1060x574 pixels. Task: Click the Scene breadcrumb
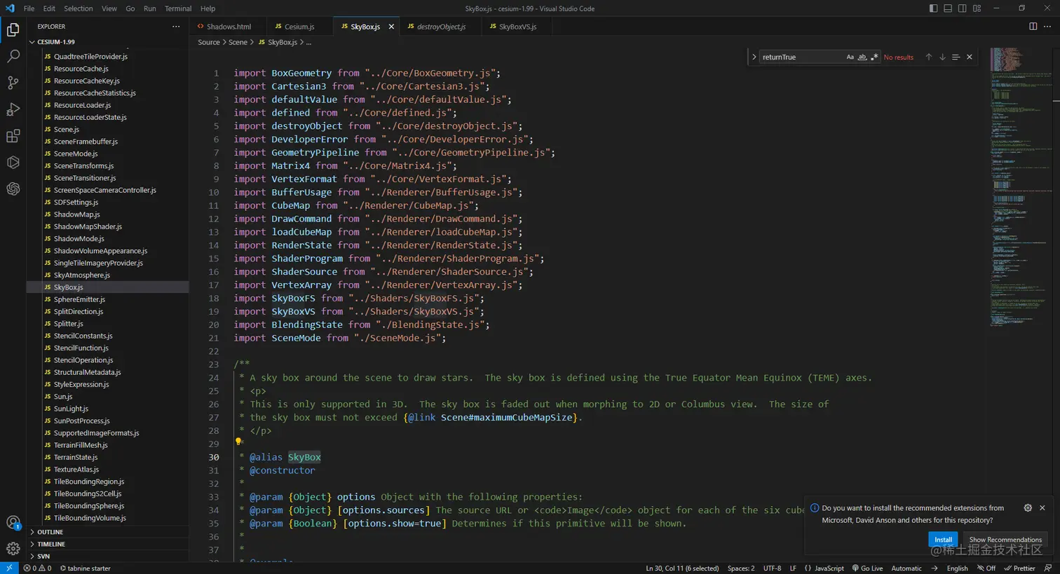point(238,43)
